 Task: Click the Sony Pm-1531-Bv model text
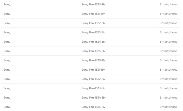93,70
